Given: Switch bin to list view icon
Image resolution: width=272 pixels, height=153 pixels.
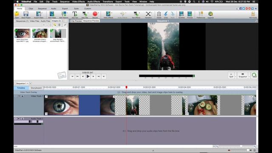Looking at the screenshot, I should 59,25.
